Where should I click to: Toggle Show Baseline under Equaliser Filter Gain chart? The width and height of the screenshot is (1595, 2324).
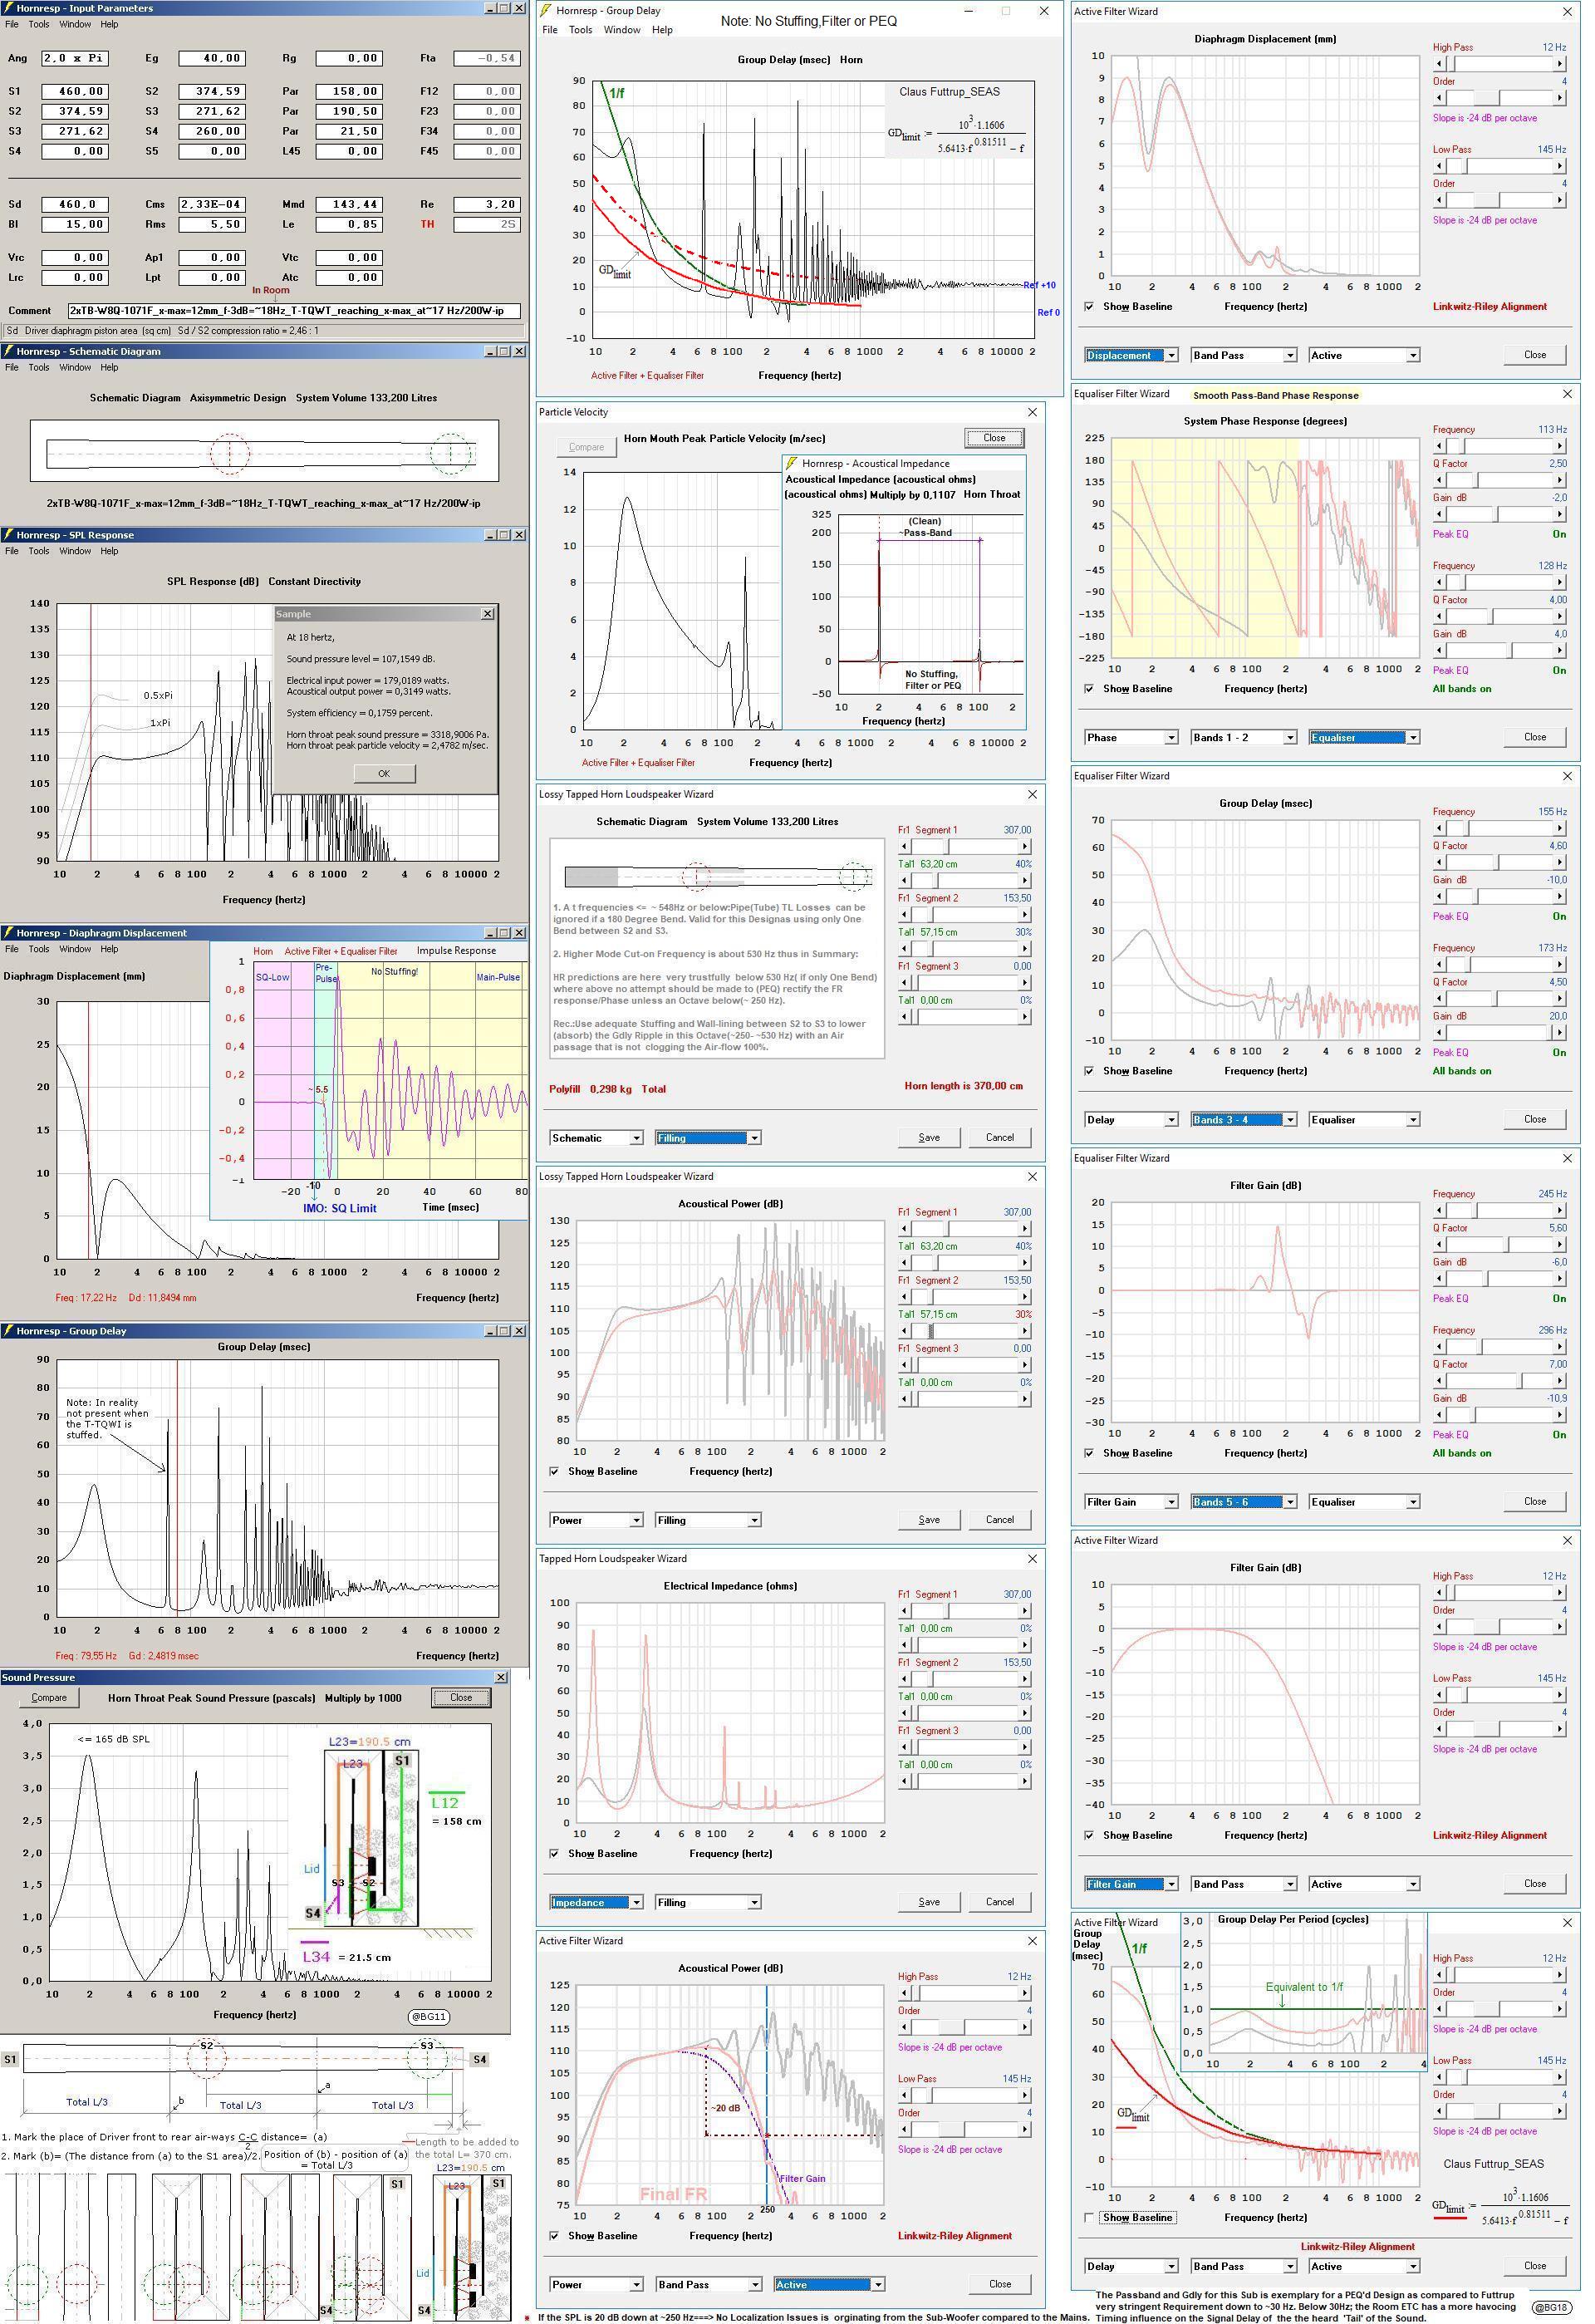coord(1089,1453)
